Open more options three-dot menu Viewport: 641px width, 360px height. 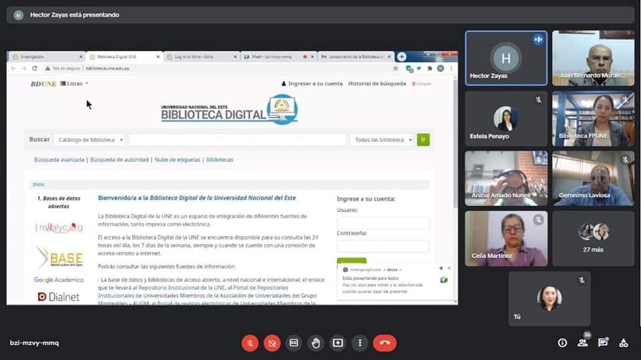(x=360, y=343)
